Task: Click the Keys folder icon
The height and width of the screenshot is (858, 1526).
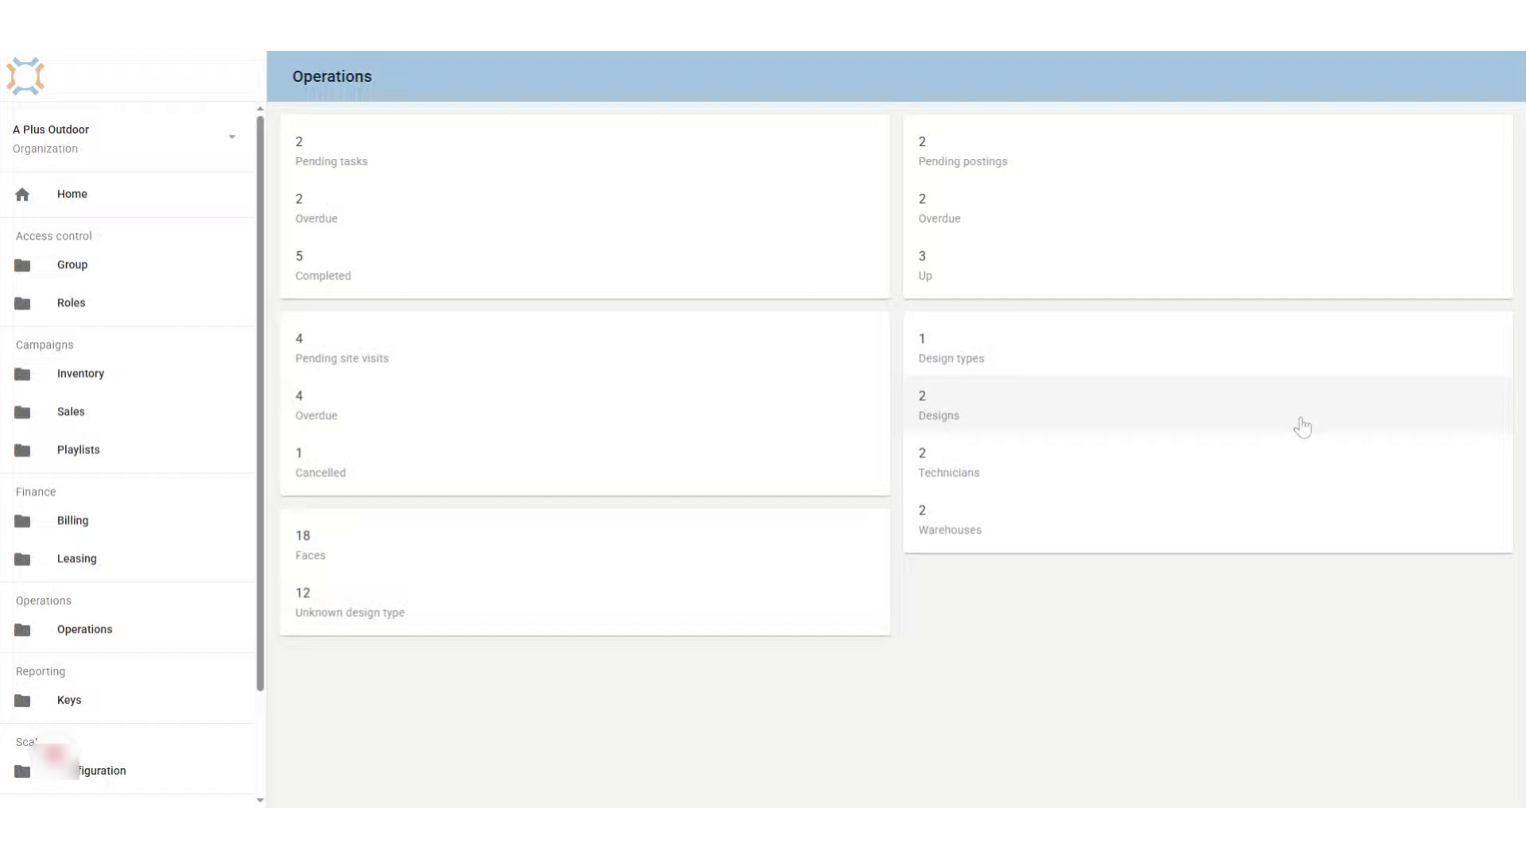Action: coord(22,701)
